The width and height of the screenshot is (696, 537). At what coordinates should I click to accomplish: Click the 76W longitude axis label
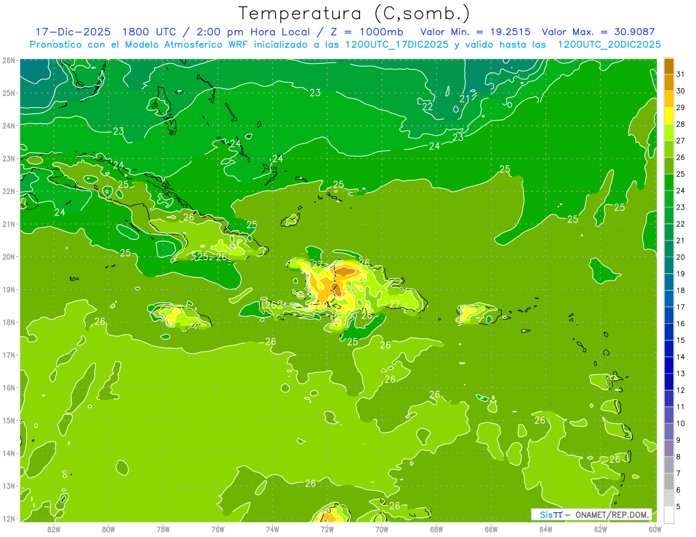[x=217, y=529]
